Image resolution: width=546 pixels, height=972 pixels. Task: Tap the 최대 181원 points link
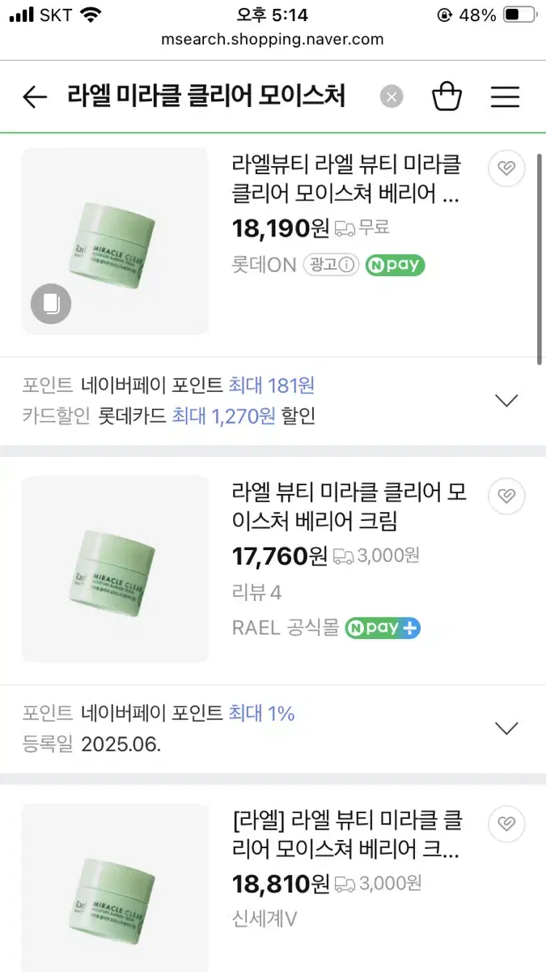pos(271,386)
